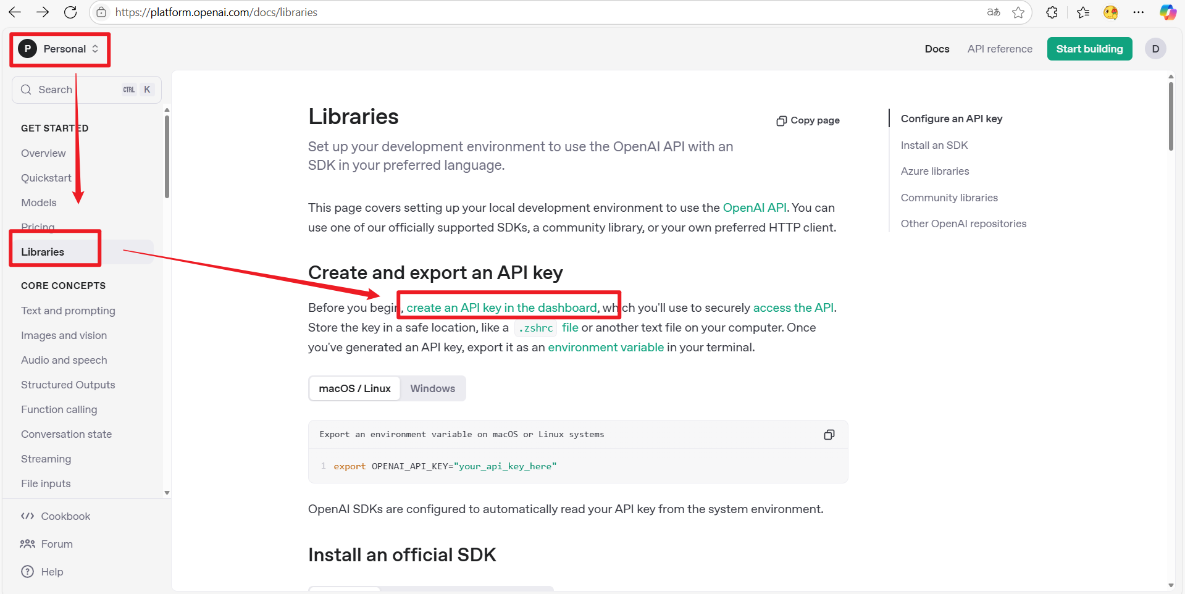The image size is (1185, 594).
Task: Click the 'Create and export an API key' heading
Action: (435, 272)
